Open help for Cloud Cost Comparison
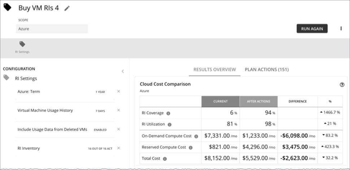 (x=342, y=85)
